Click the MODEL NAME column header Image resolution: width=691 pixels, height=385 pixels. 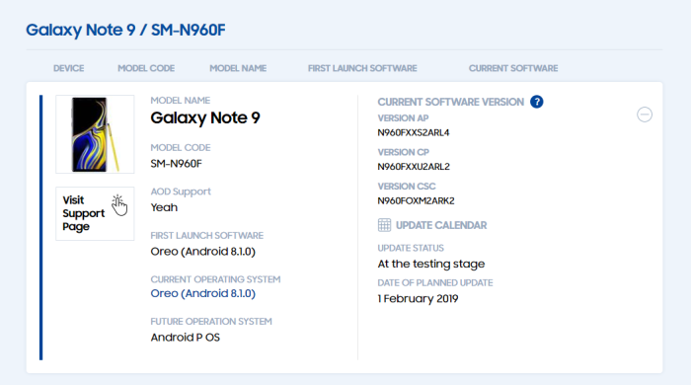238,68
